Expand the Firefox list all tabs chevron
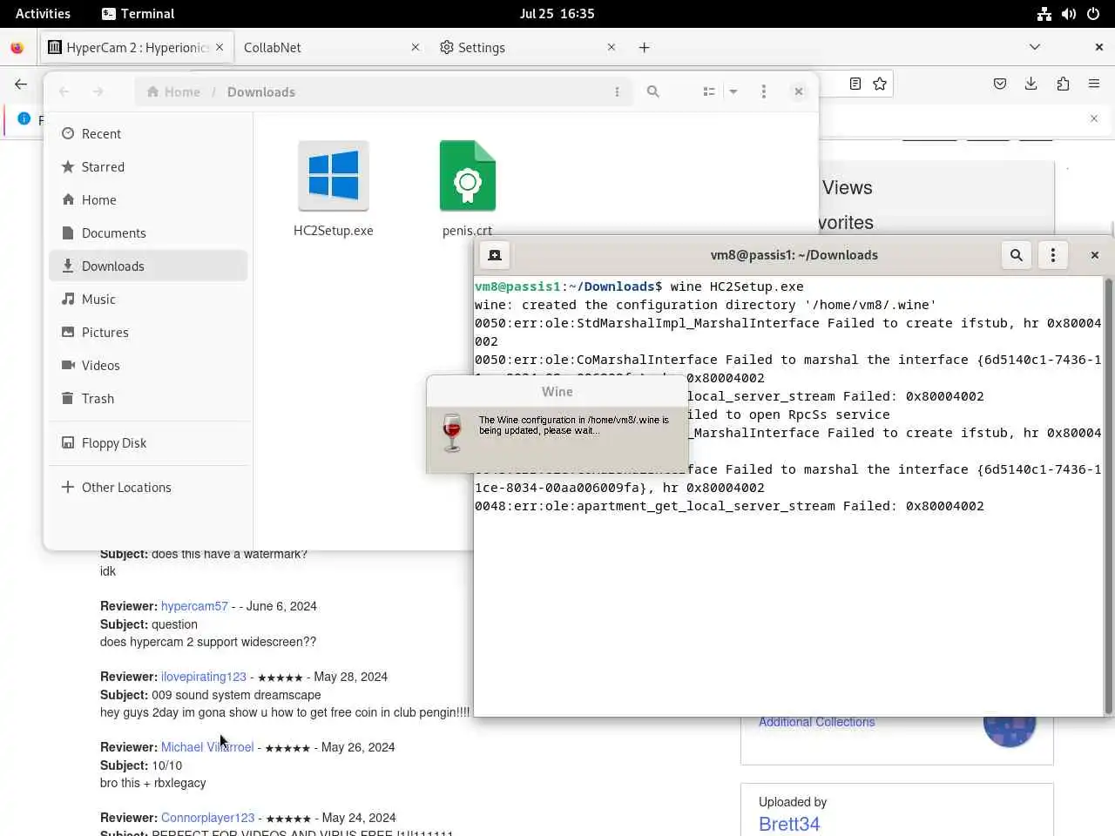Viewport: 1115px width, 836px height. click(1035, 47)
